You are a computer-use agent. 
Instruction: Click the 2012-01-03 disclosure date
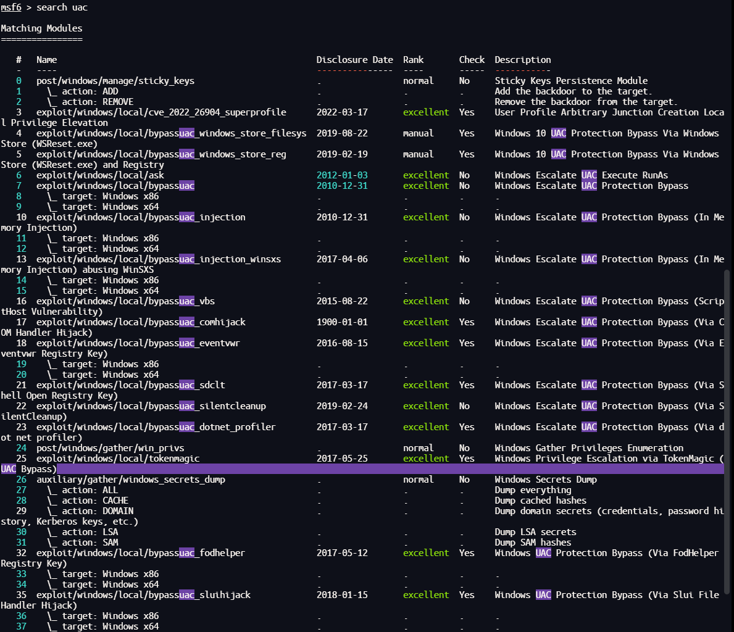click(x=342, y=175)
